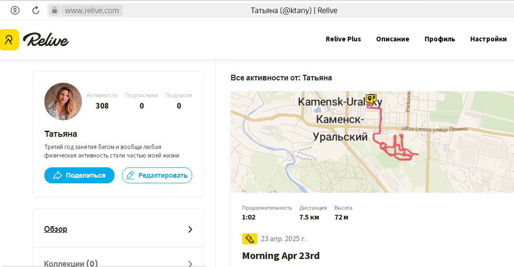Open Профиль menu item
Screen dimensions: 514x267
point(440,39)
